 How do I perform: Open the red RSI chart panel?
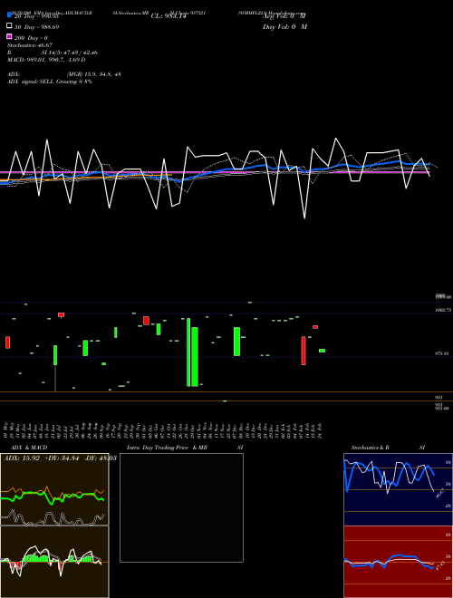pos(398,562)
